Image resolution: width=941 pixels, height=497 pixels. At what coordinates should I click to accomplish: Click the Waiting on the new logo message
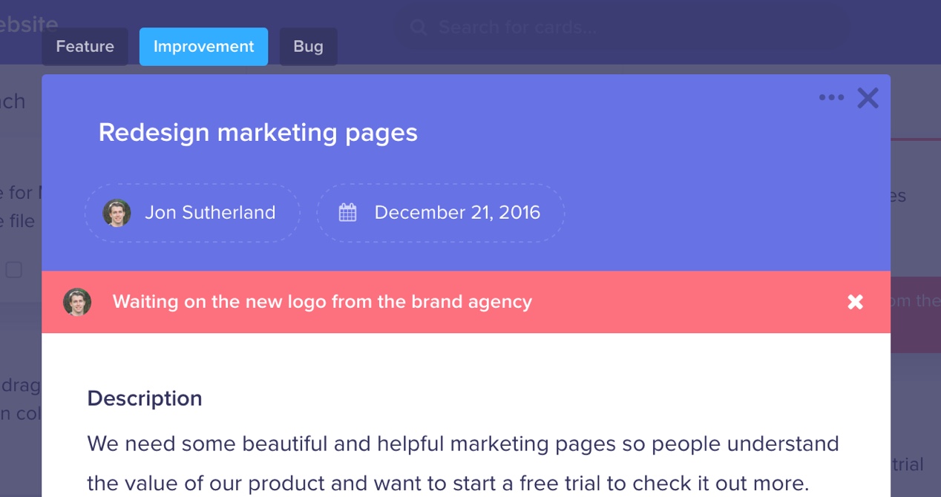[322, 302]
